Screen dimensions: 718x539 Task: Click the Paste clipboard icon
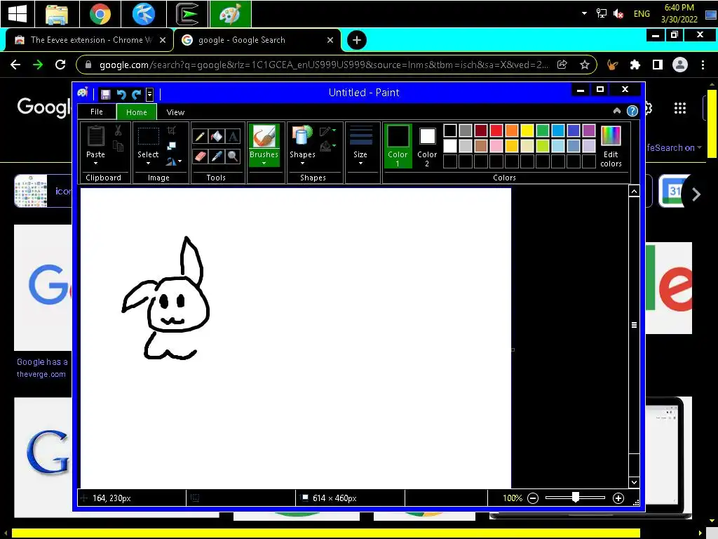click(x=95, y=136)
